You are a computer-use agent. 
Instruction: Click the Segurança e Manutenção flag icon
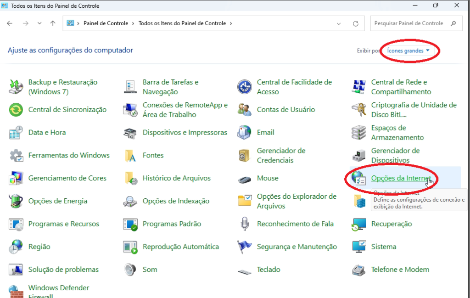click(245, 247)
